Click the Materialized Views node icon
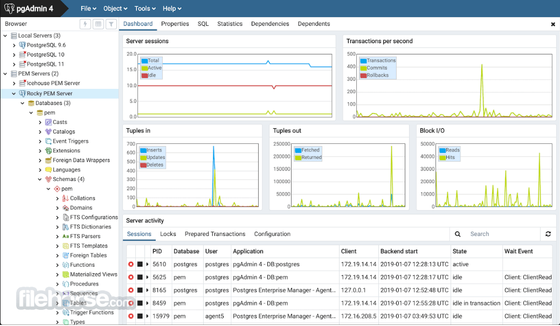560x326 pixels. pyautogui.click(x=65, y=274)
